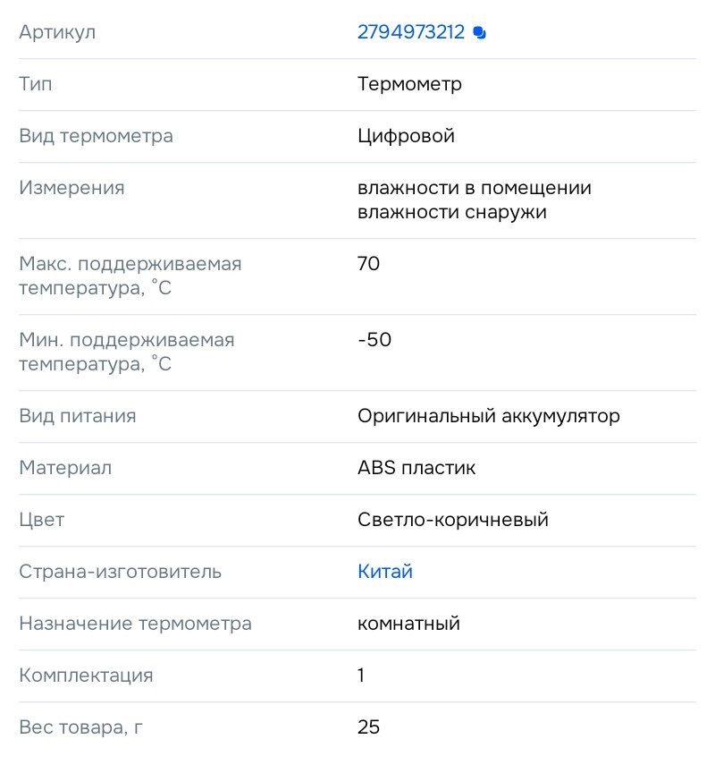715x773 pixels.
Task: Click the Артикул row label
Action: (x=57, y=32)
